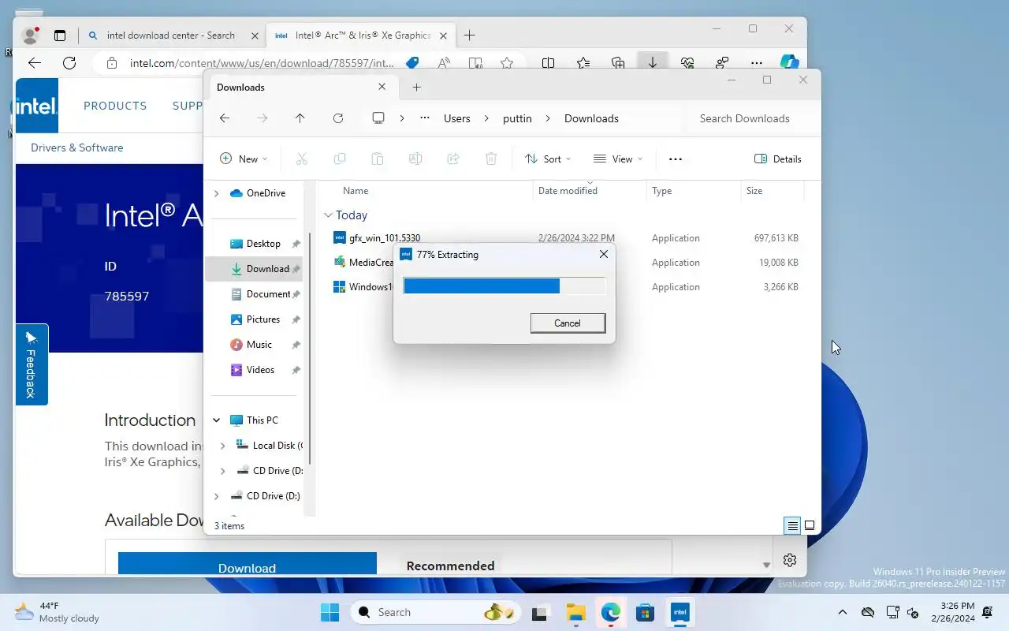The height and width of the screenshot is (631, 1009).
Task: Switch to the intel download center Search tab
Action: pyautogui.click(x=172, y=35)
